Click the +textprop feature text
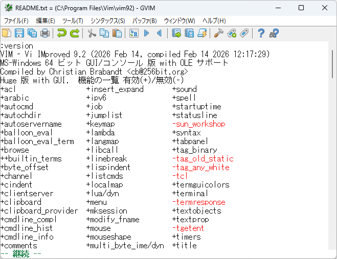 tap(191, 220)
